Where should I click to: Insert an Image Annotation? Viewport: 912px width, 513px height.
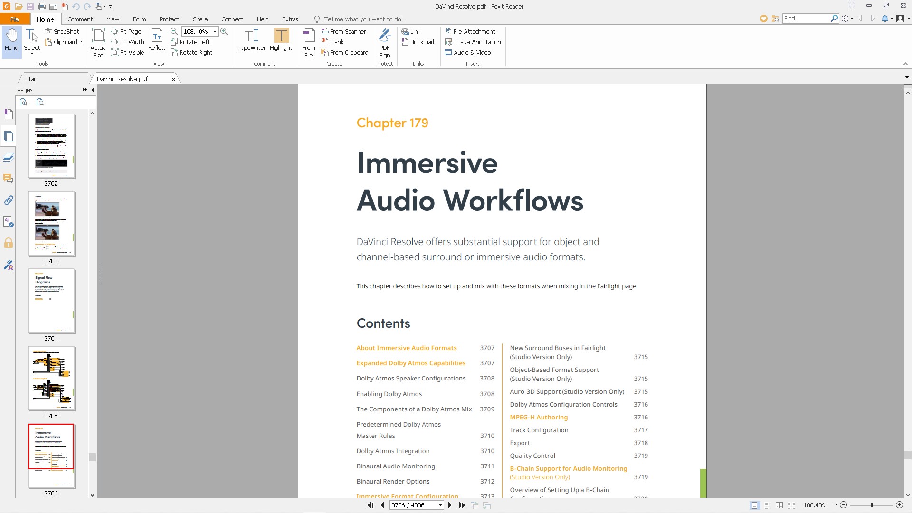point(473,42)
